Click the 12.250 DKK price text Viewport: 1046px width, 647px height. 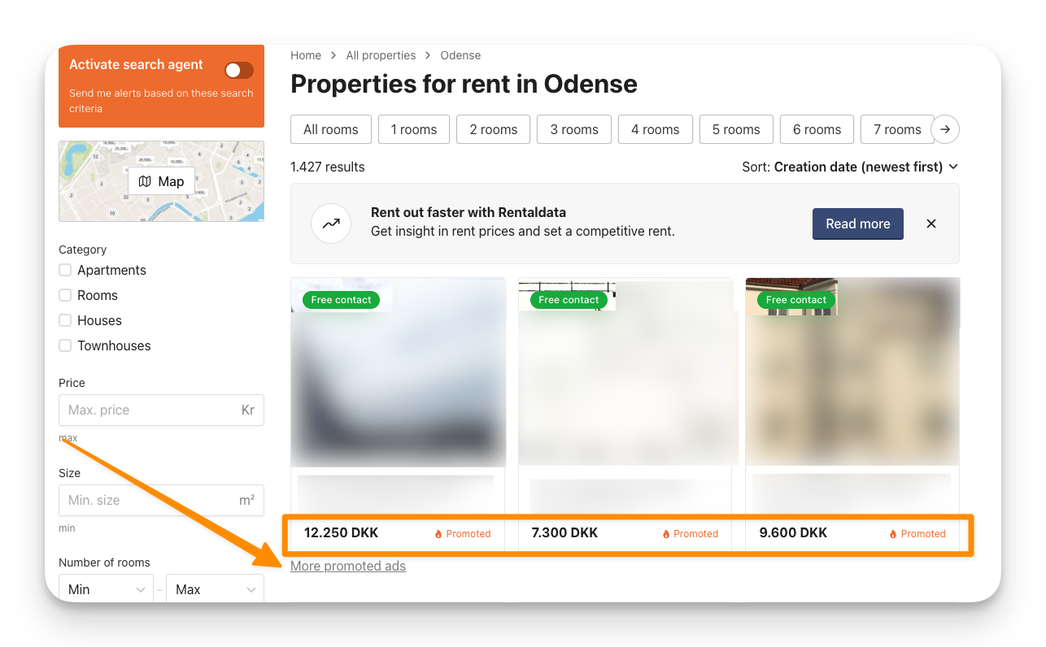[x=342, y=533]
